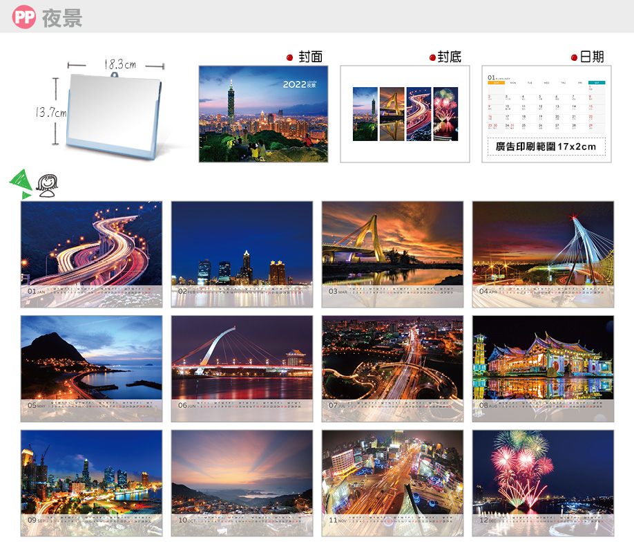Click the 日期 label

[x=592, y=57]
